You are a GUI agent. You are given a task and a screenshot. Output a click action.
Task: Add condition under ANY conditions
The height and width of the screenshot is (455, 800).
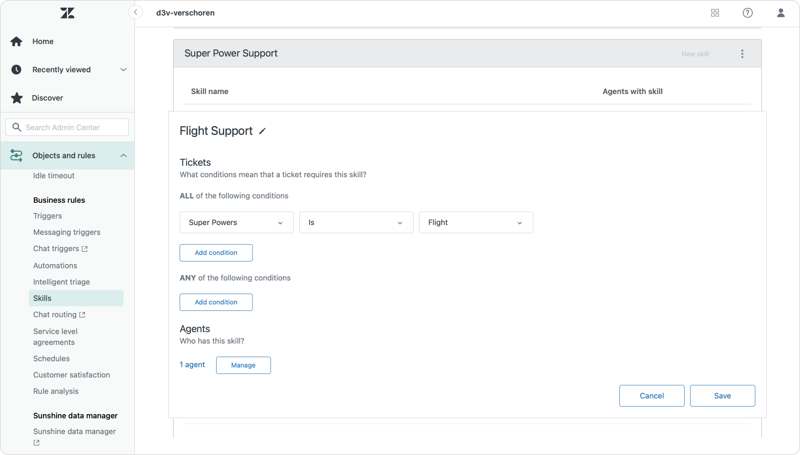pyautogui.click(x=216, y=302)
